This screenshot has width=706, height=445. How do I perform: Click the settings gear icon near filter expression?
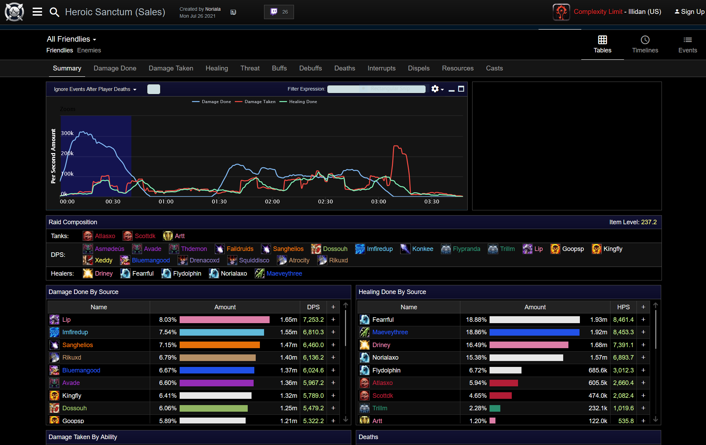click(435, 89)
